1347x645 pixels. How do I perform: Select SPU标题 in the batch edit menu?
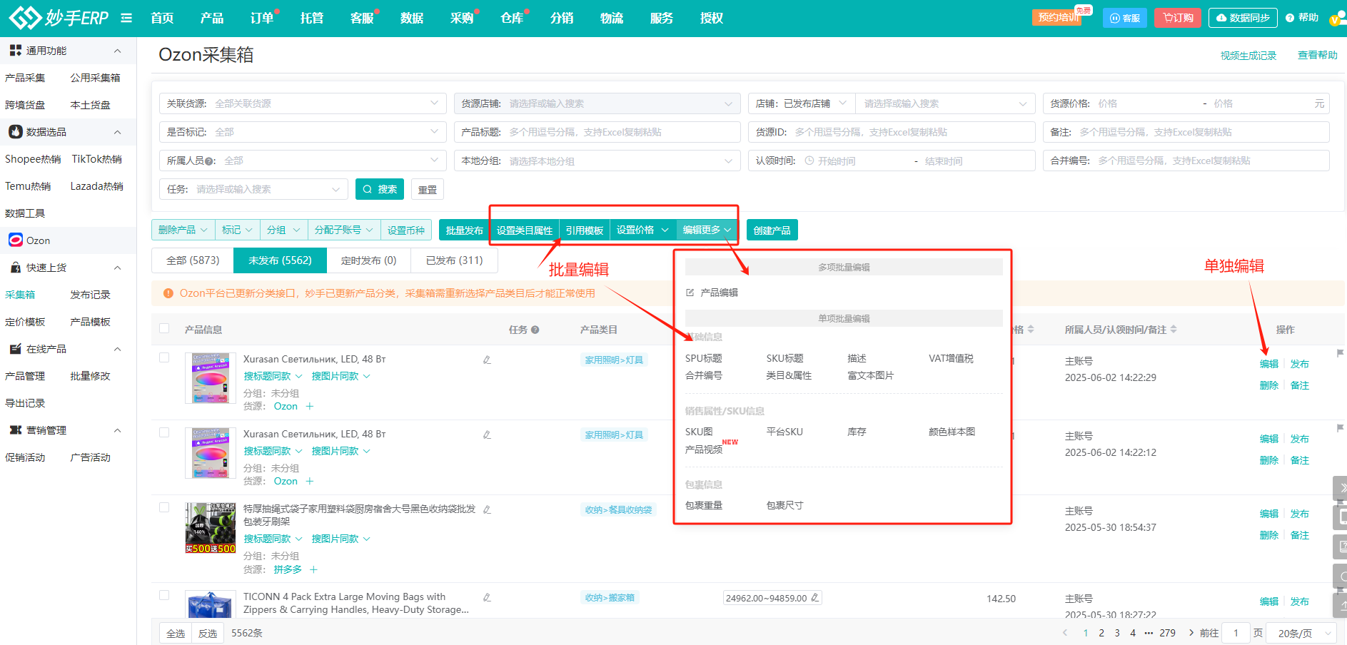(703, 358)
